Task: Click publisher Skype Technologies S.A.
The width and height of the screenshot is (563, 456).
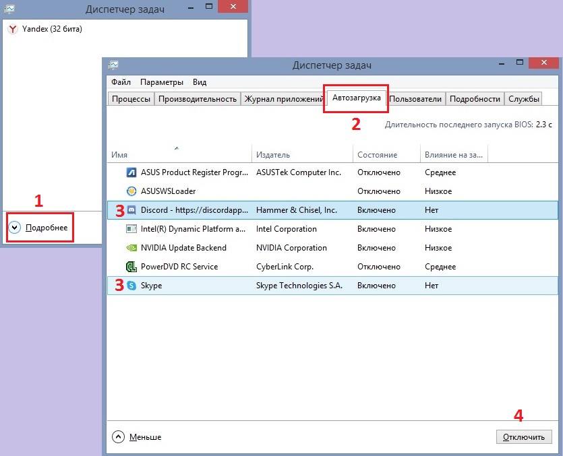Action: (x=299, y=286)
